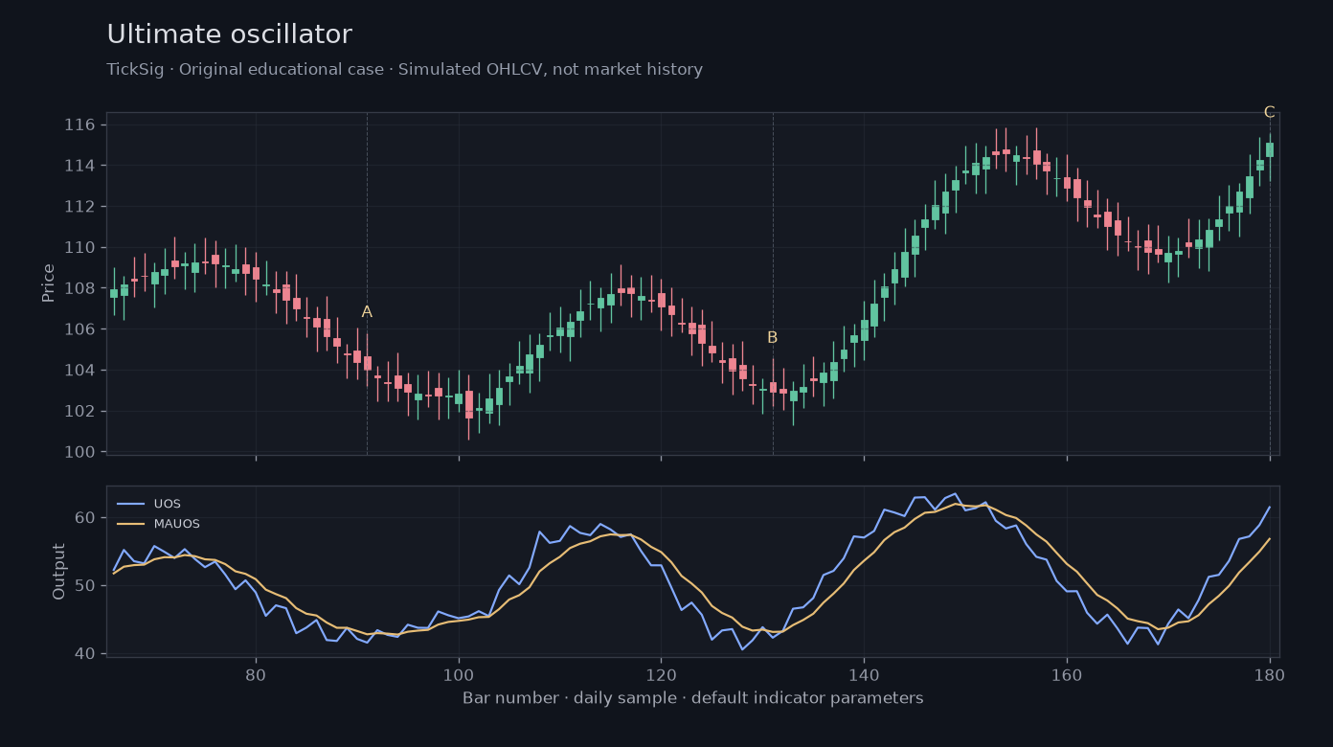This screenshot has width=1333, height=747.
Task: Click the bar number tick 100 on x-axis
Action: (x=459, y=673)
